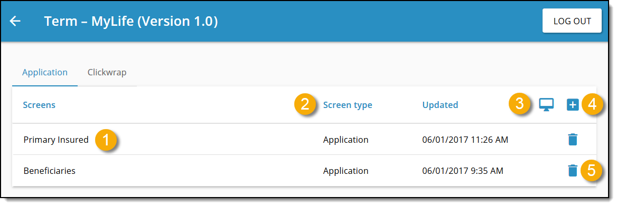Add a new screen with plus icon
617x206 pixels.
point(573,105)
